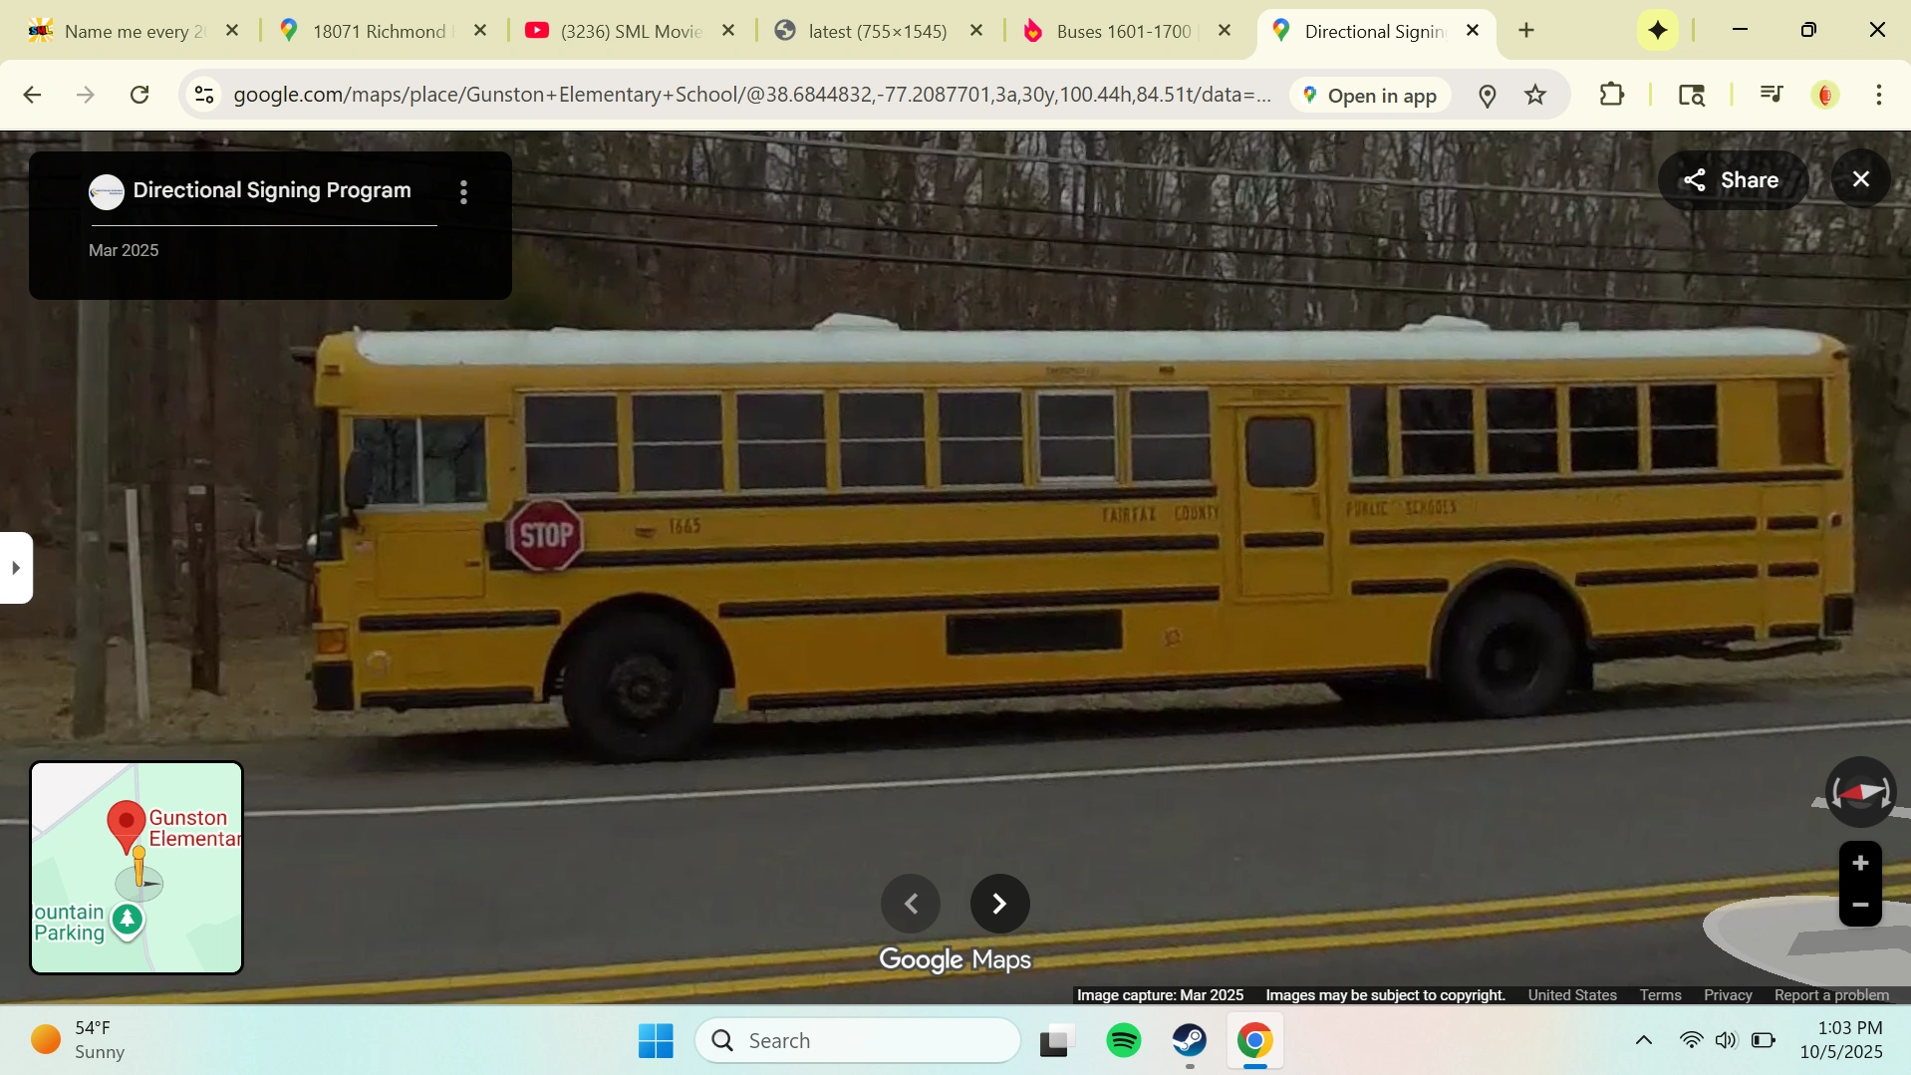1911x1075 pixels.
Task: Click the Google Maps URL address field
Action: point(751,95)
